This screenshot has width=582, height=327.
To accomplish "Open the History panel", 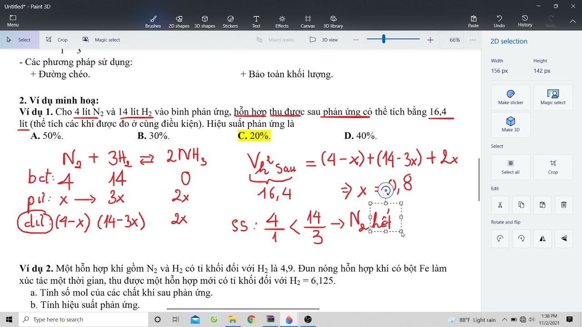I will 525,21.
